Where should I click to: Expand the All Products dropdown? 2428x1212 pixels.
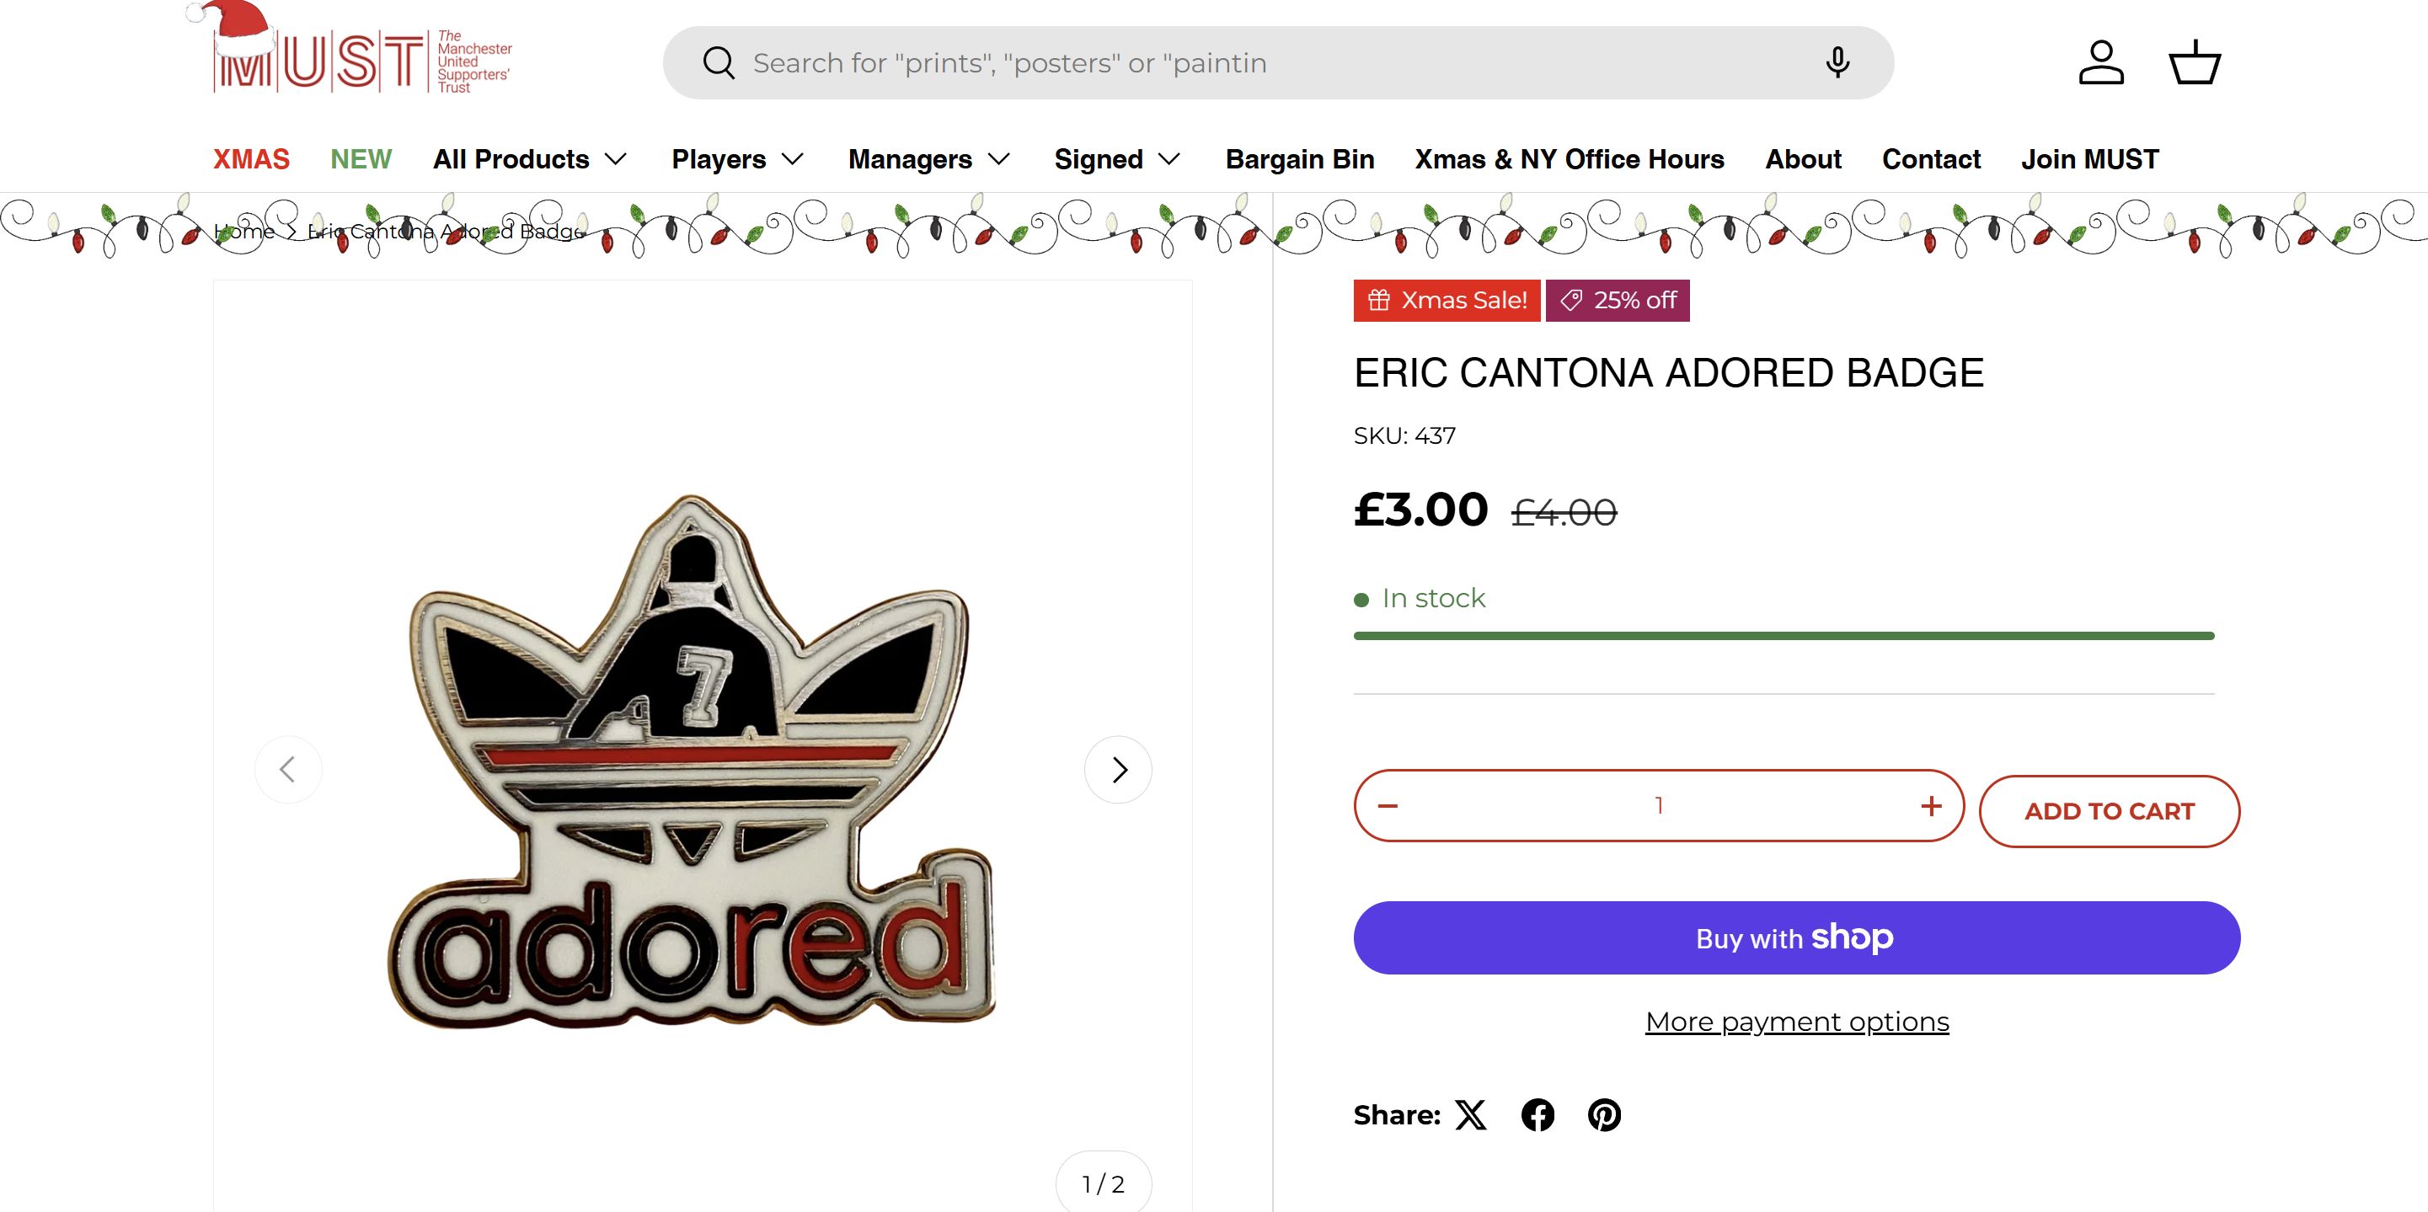(530, 159)
